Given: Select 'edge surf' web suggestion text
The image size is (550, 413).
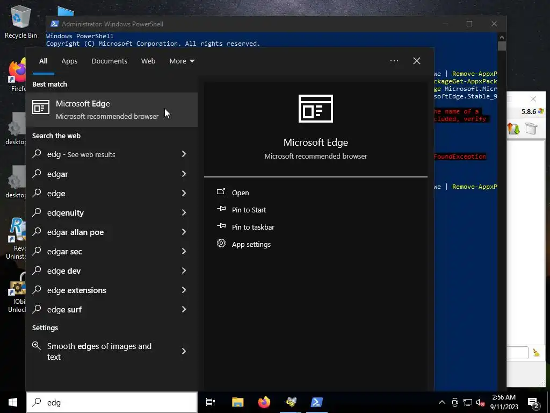Looking at the screenshot, I should point(64,309).
